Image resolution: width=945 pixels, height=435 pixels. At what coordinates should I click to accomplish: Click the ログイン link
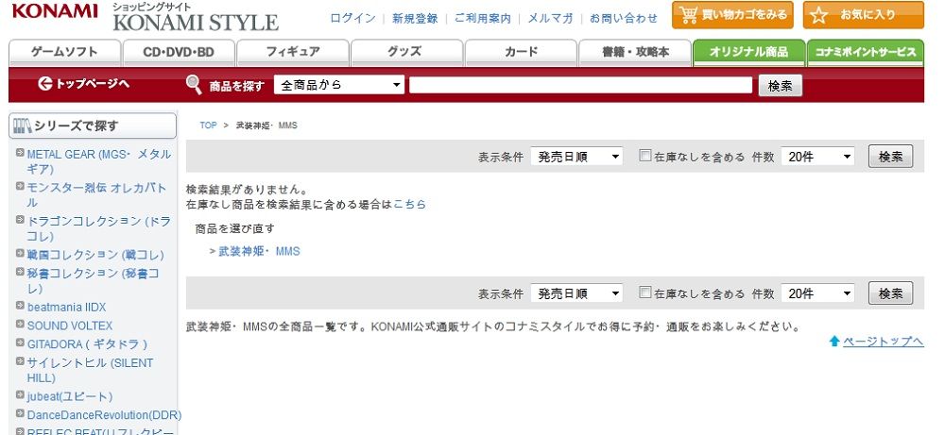pos(352,19)
